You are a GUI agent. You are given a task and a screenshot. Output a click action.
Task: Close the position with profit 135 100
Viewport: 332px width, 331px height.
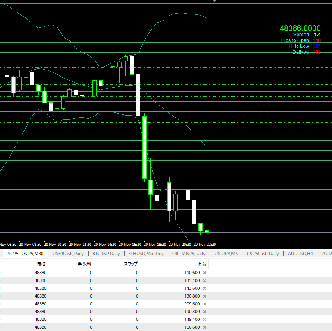(x=205, y=280)
